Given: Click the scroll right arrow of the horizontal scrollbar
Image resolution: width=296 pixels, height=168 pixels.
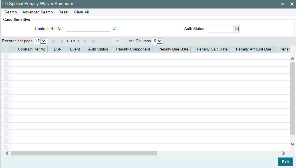Looking at the screenshot, I should tap(283, 153).
